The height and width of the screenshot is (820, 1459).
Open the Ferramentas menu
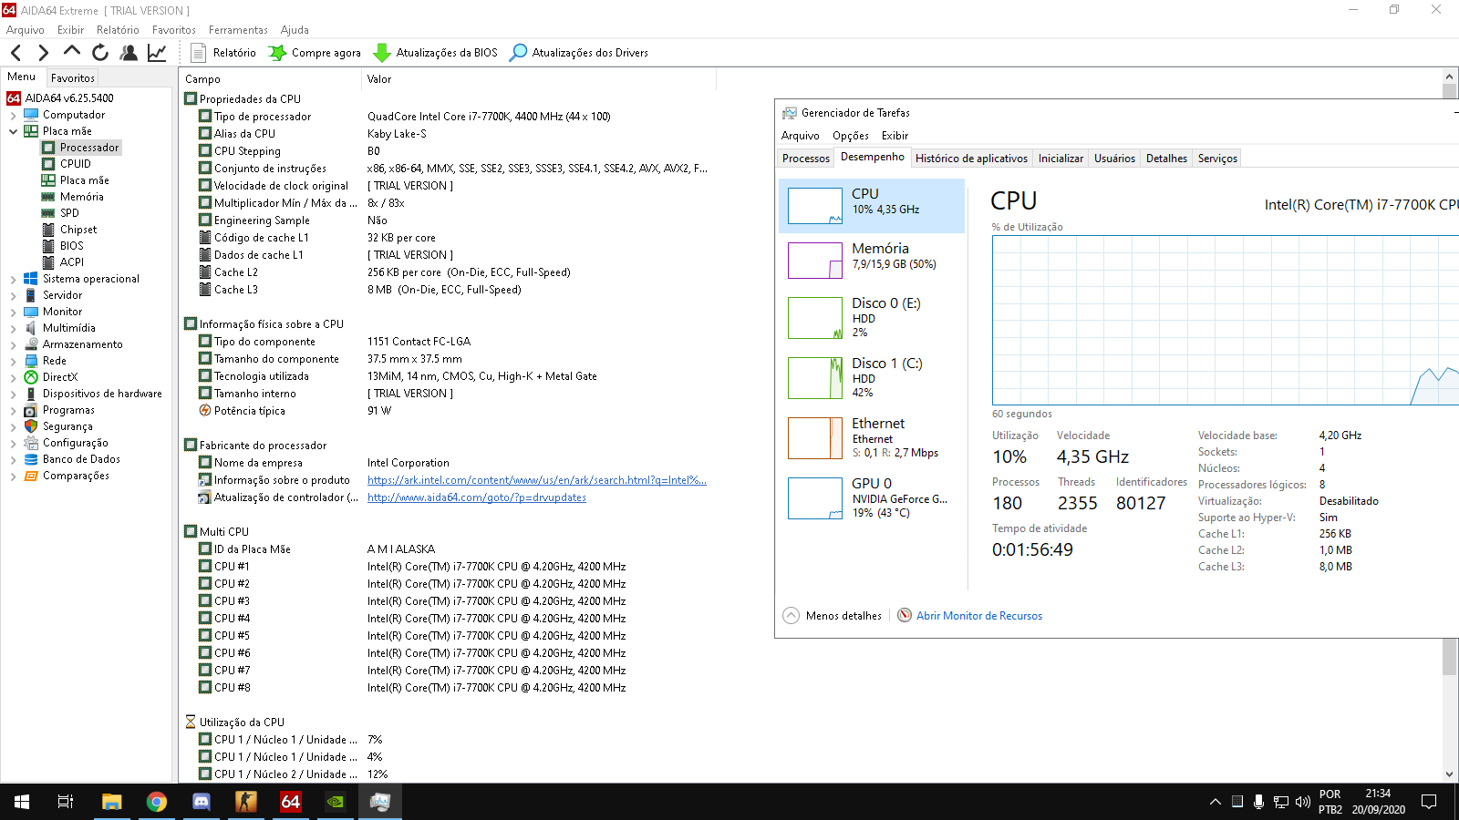coord(238,30)
